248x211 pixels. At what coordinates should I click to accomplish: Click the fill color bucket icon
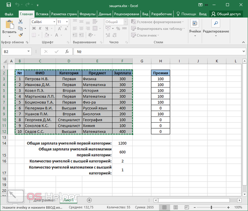click(47, 35)
